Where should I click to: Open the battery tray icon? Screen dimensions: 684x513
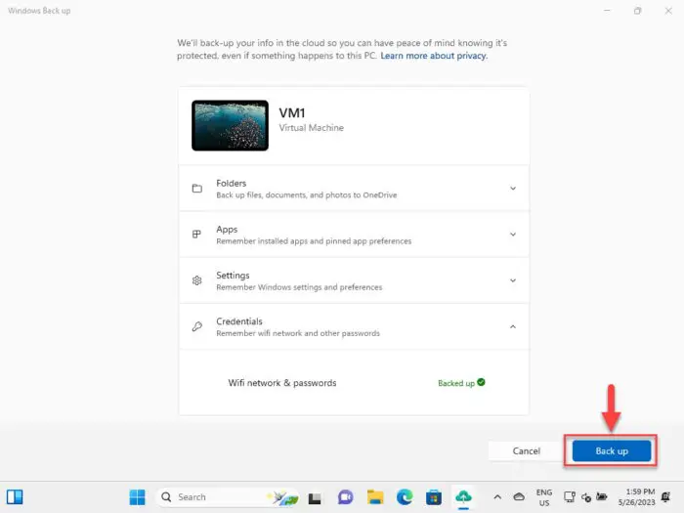pyautogui.click(x=602, y=496)
